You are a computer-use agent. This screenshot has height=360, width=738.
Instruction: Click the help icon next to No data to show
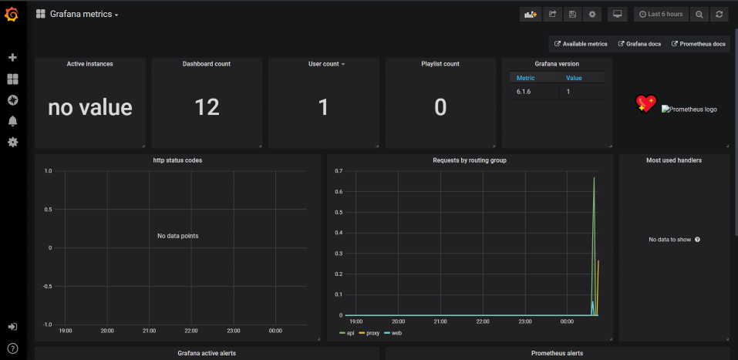(x=698, y=240)
